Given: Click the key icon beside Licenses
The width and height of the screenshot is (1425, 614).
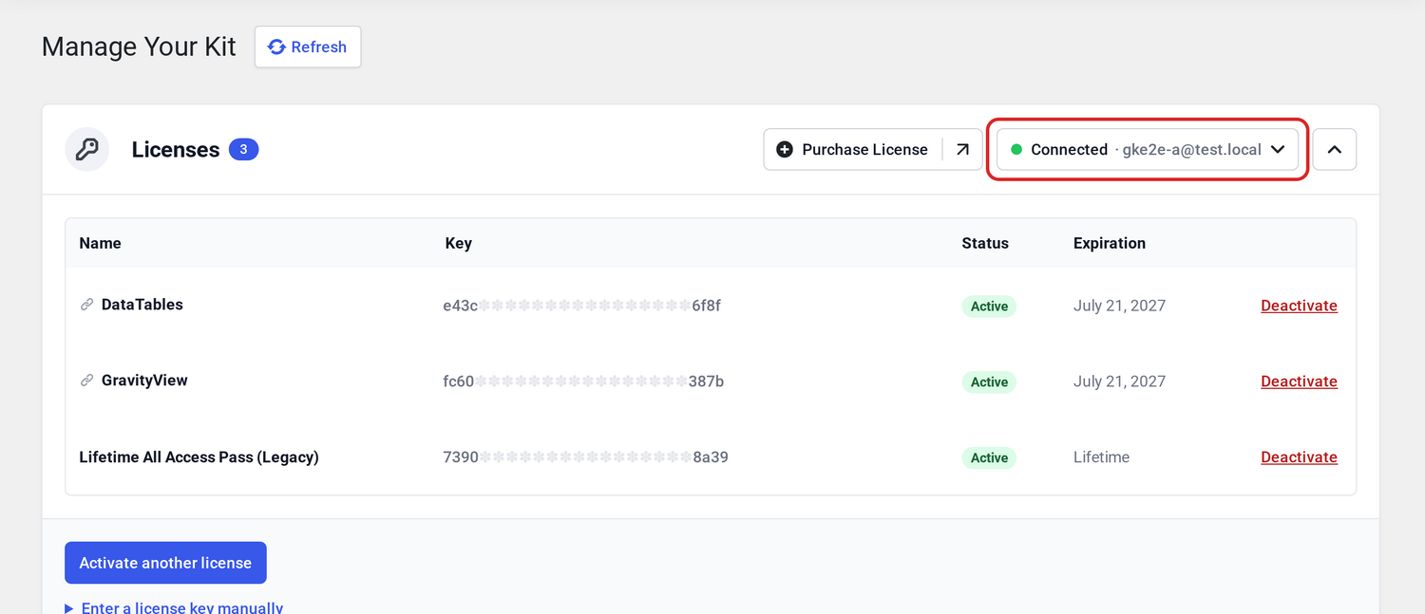Looking at the screenshot, I should click(87, 149).
